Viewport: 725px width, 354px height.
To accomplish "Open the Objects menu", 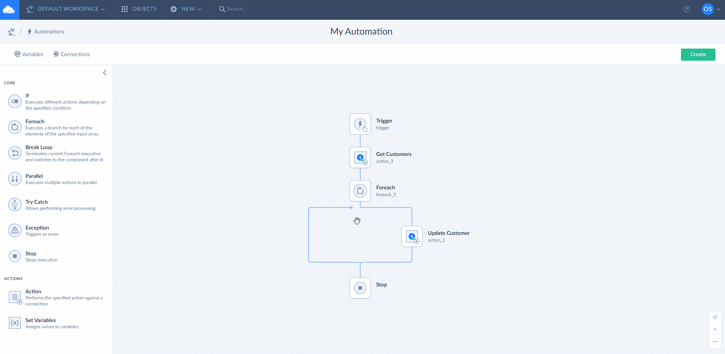I will pyautogui.click(x=139, y=9).
